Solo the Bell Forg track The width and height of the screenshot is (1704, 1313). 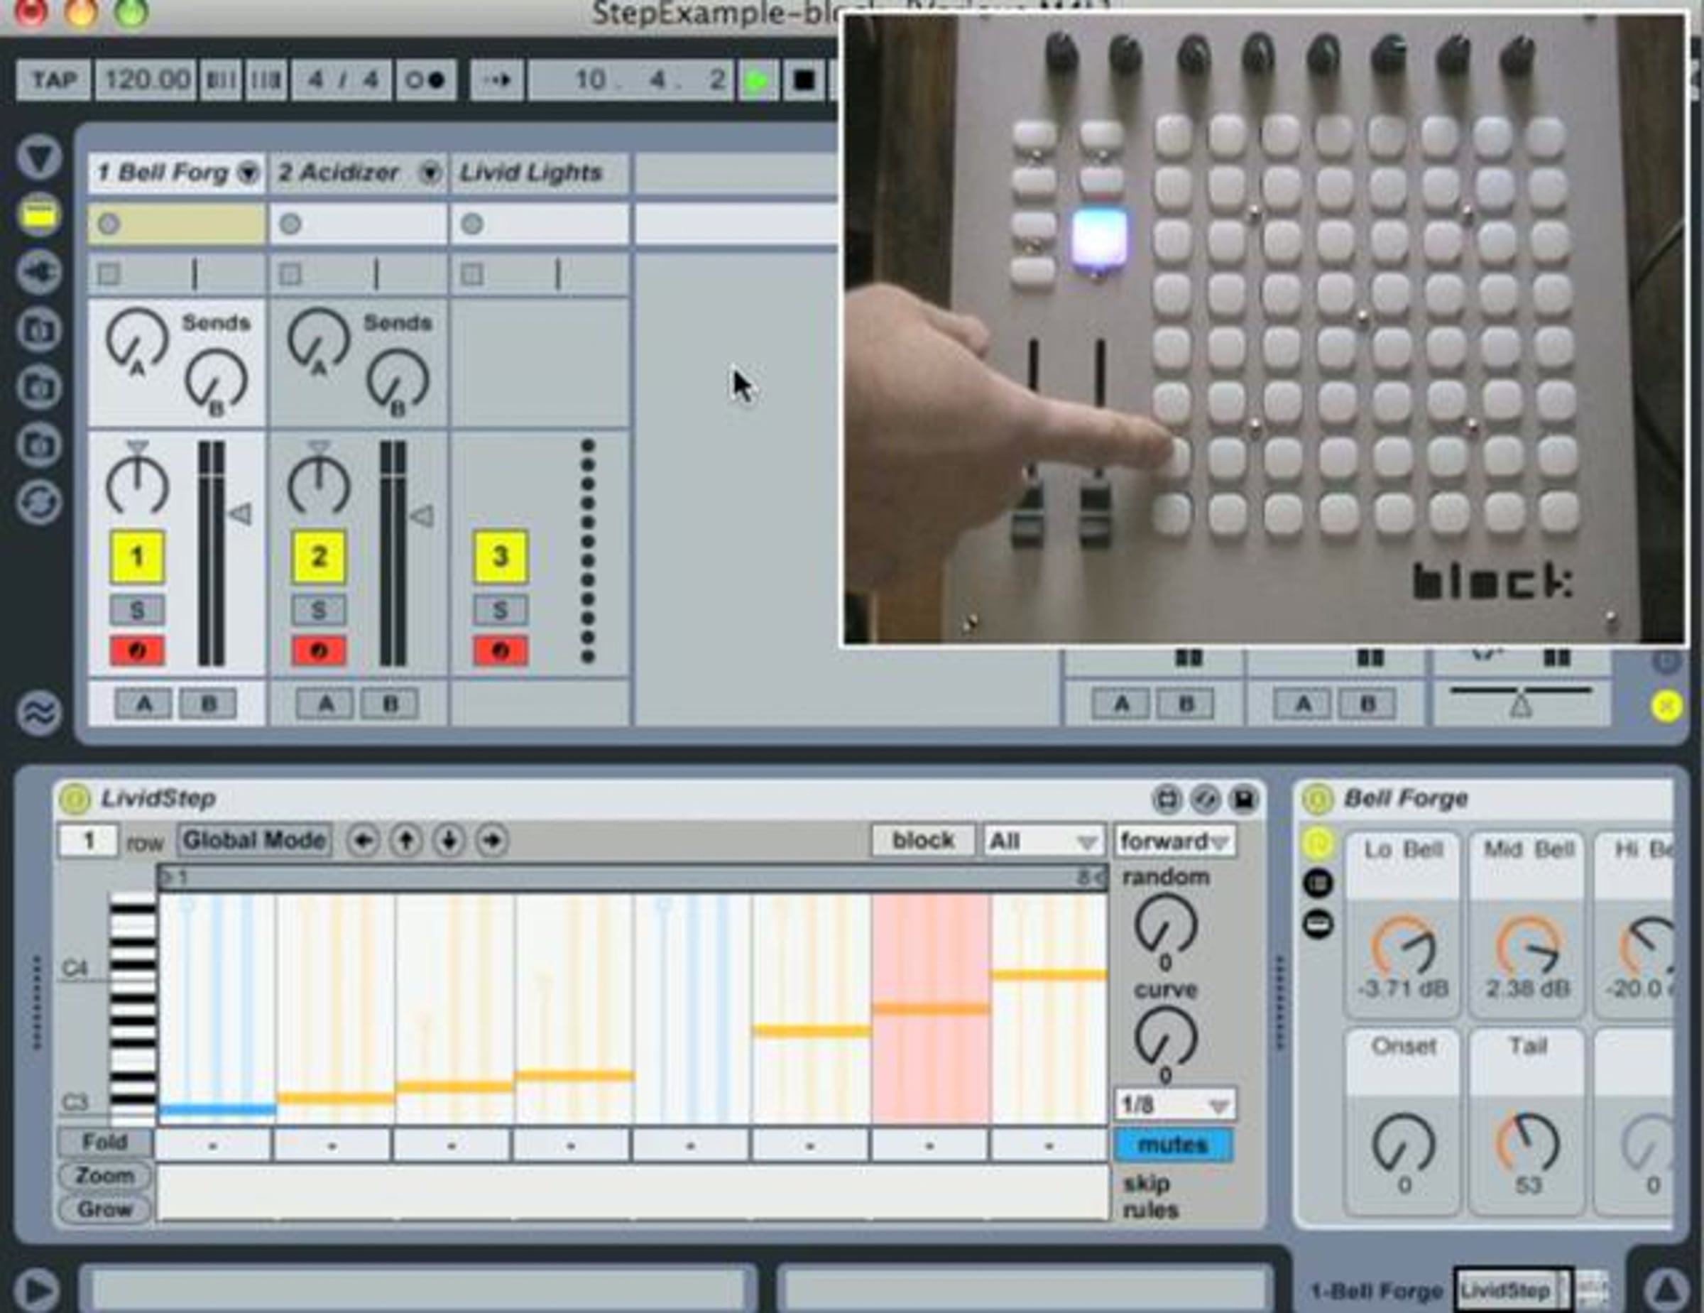pos(136,610)
